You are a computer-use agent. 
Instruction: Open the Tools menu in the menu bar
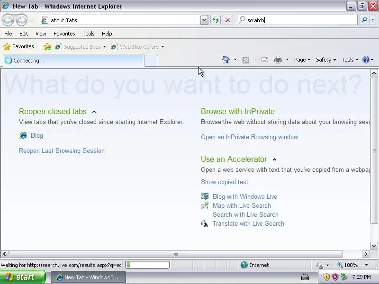[89, 34]
